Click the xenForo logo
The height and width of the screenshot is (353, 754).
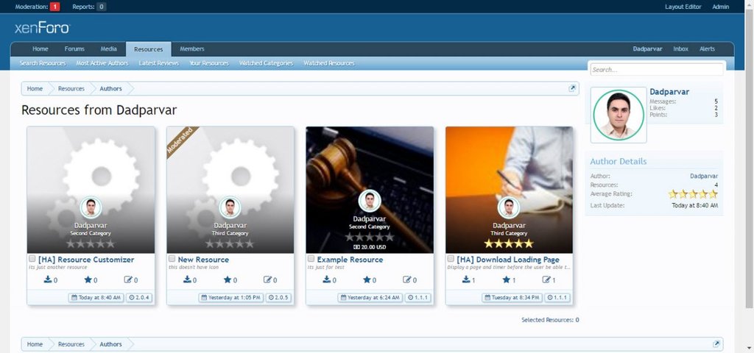tap(42, 28)
